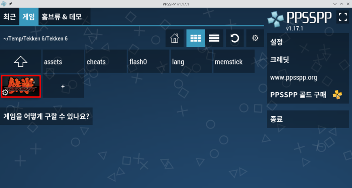Screen dimensions: 352x188
Task: Click 게임을 어떻게 구할 수 있나요? button
Action: pyautogui.click(x=46, y=116)
